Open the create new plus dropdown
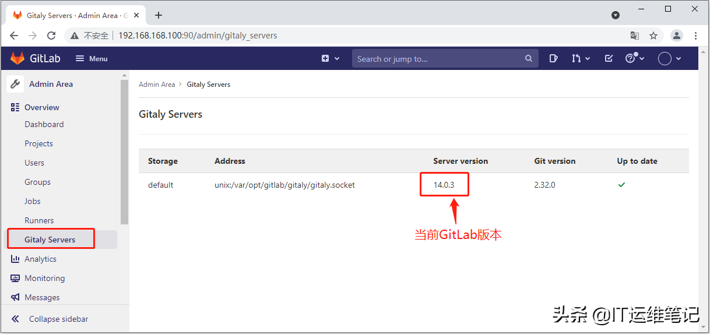The width and height of the screenshot is (710, 334). [330, 58]
